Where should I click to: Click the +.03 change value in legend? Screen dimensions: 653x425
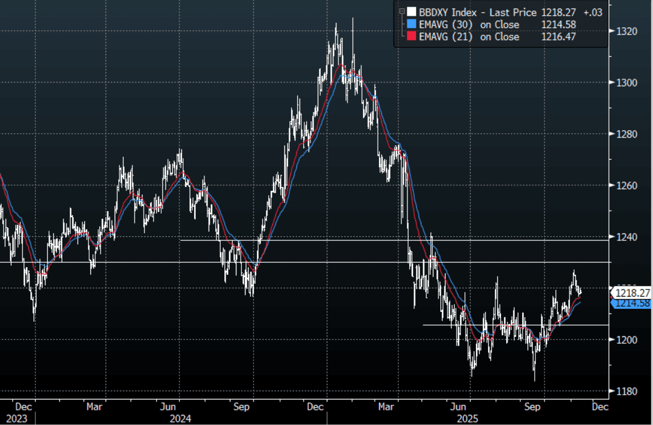coord(593,12)
